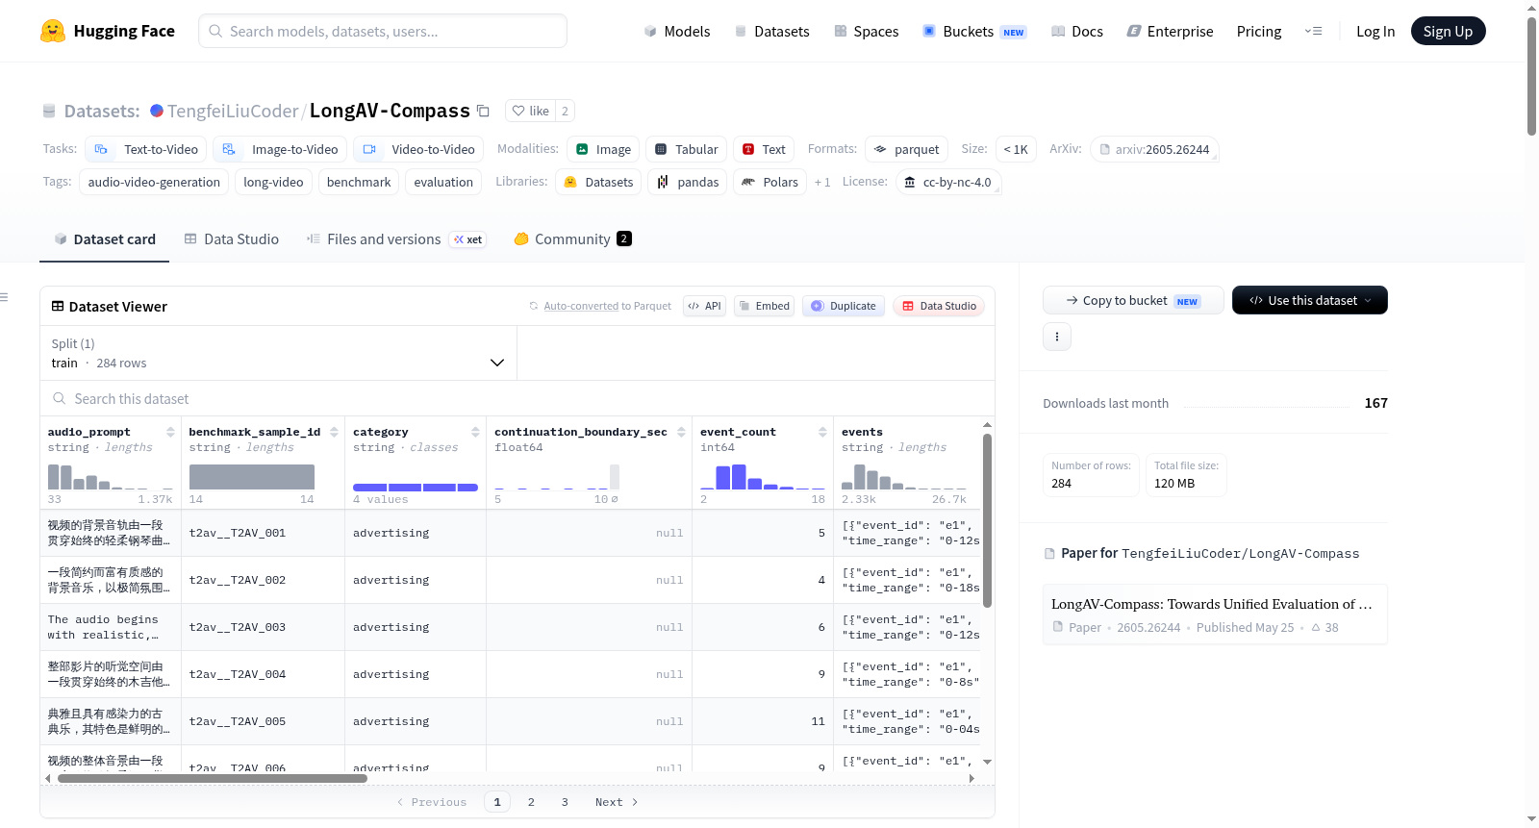Focus the Search this dataset field

coord(517,398)
